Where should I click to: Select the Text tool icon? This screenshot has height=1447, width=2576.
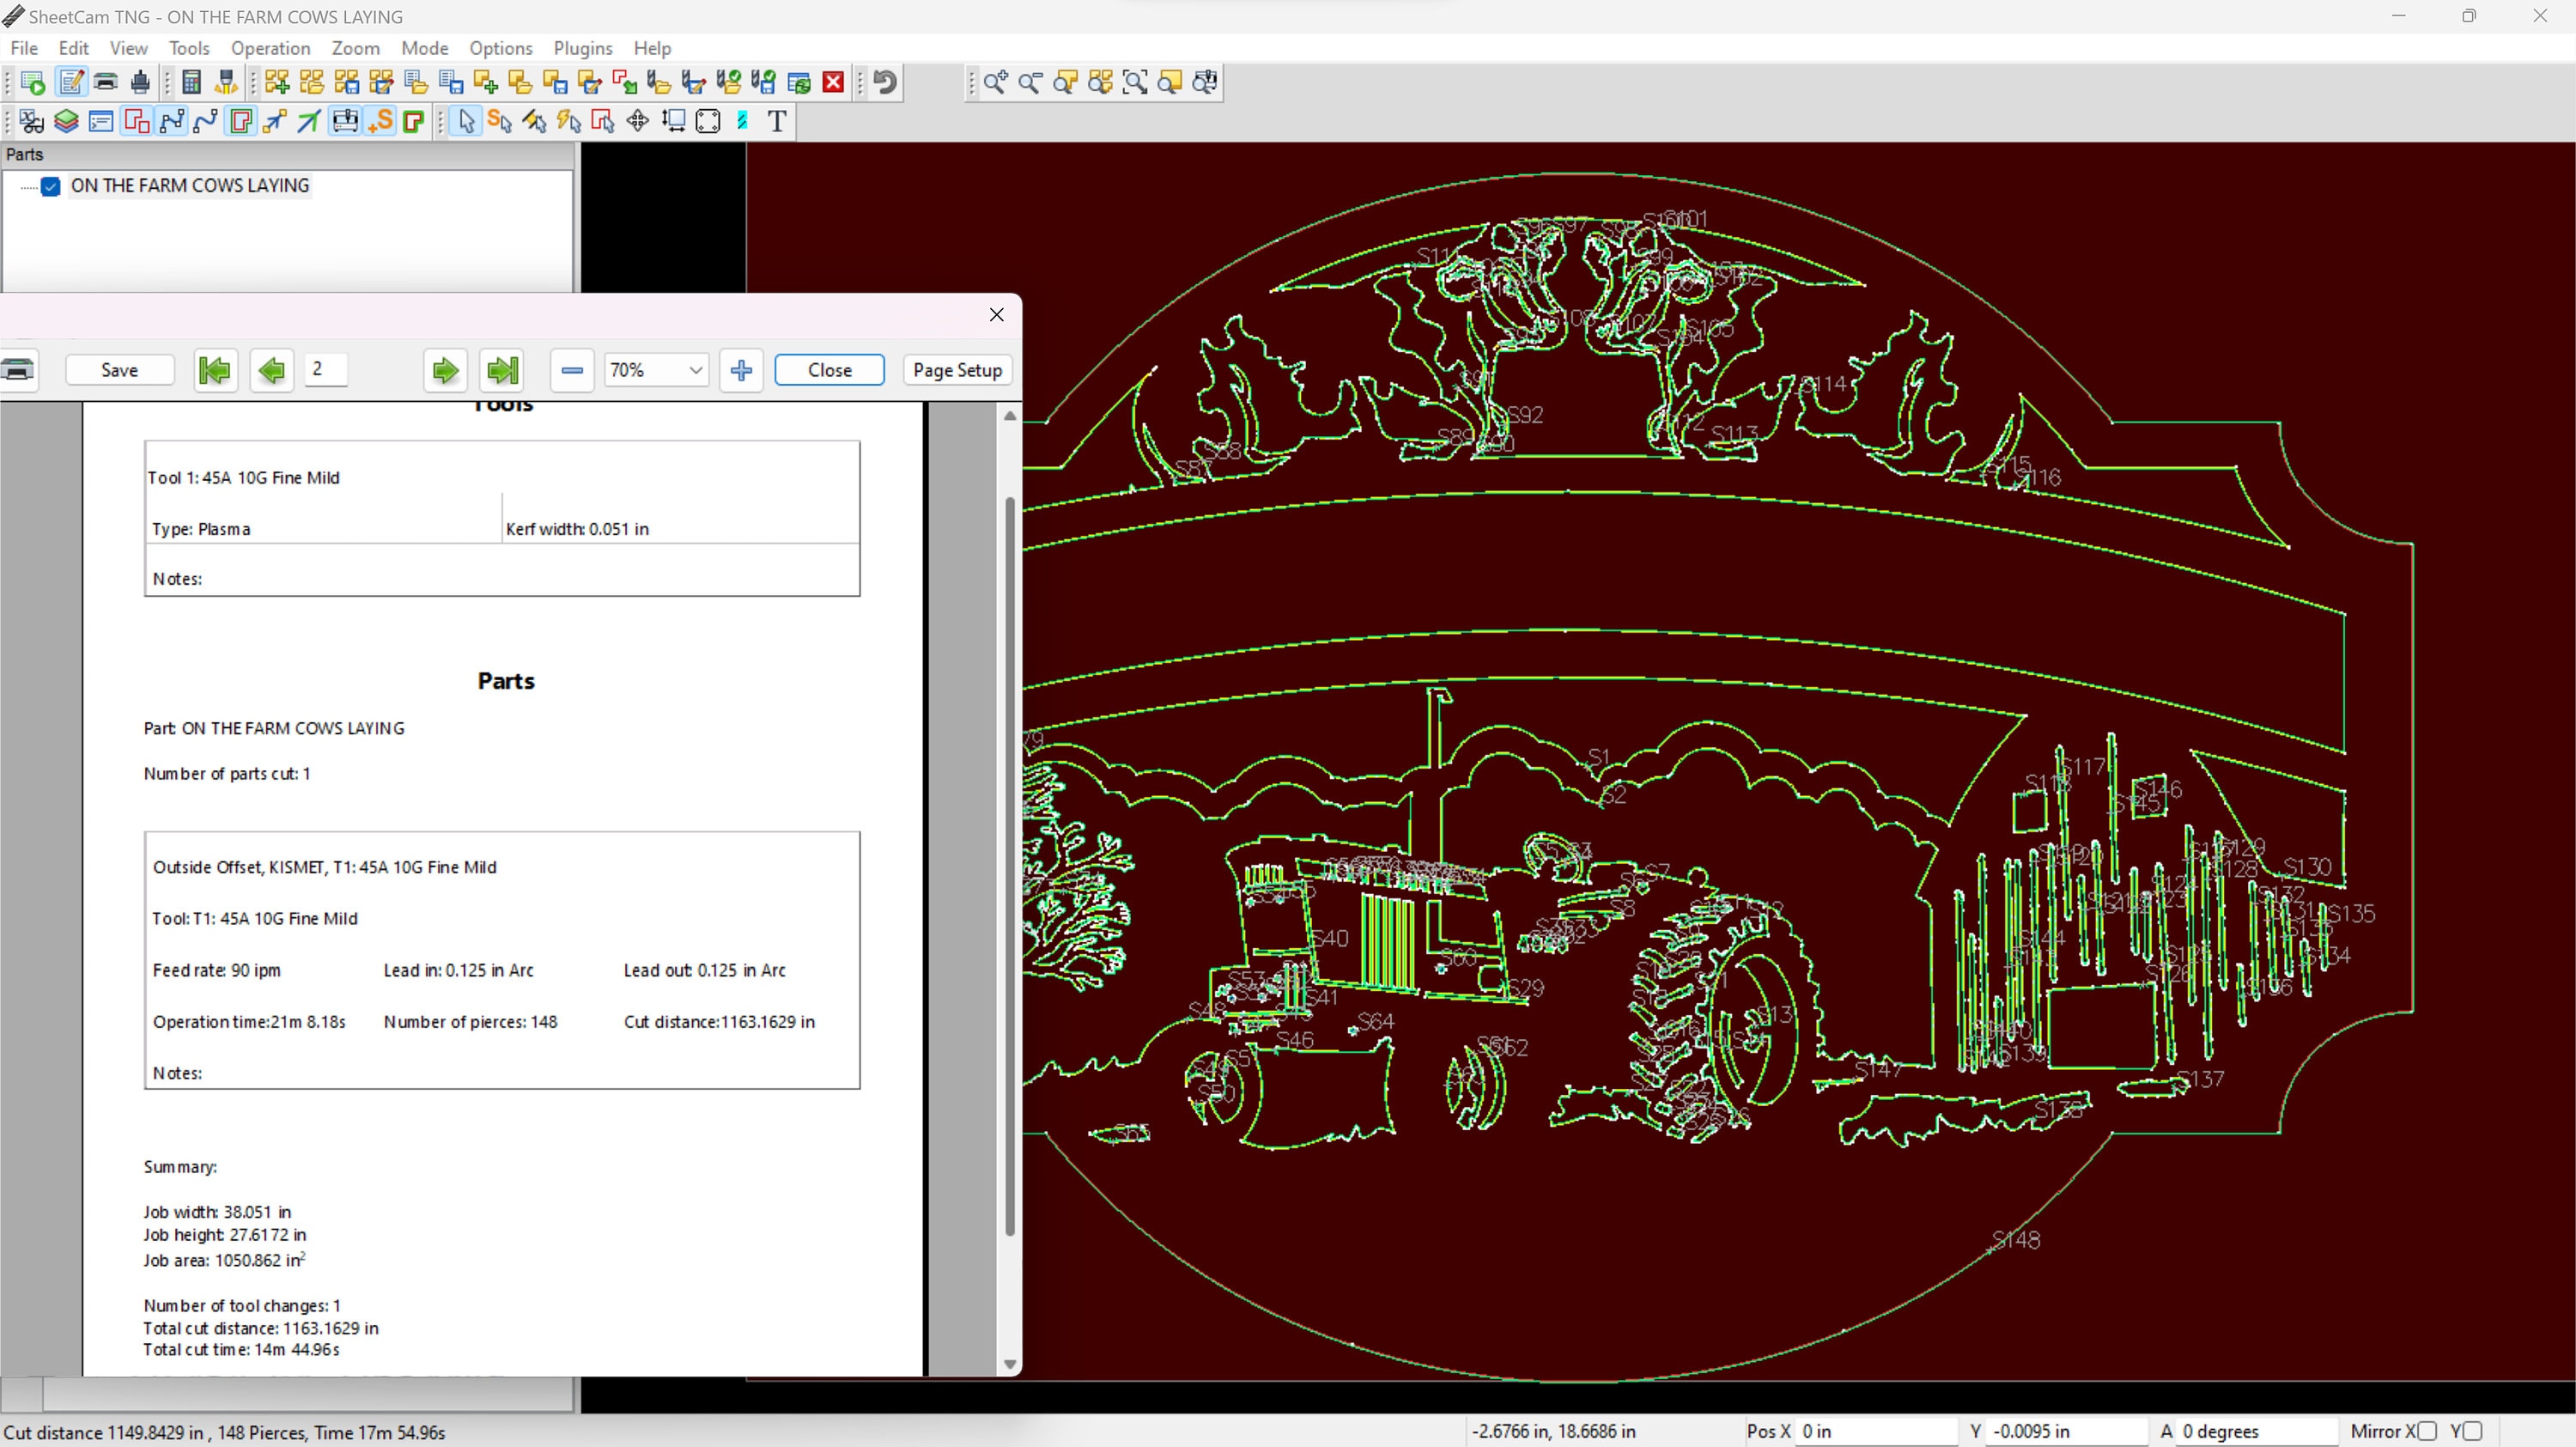779,121
